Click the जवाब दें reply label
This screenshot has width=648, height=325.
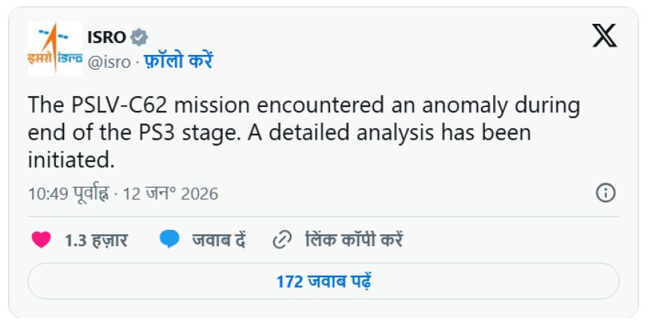218,240
